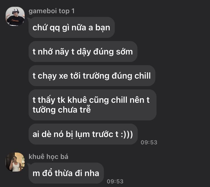Click the word 'bạn' in the first message
The height and width of the screenshot is (187, 210).
tap(102, 28)
